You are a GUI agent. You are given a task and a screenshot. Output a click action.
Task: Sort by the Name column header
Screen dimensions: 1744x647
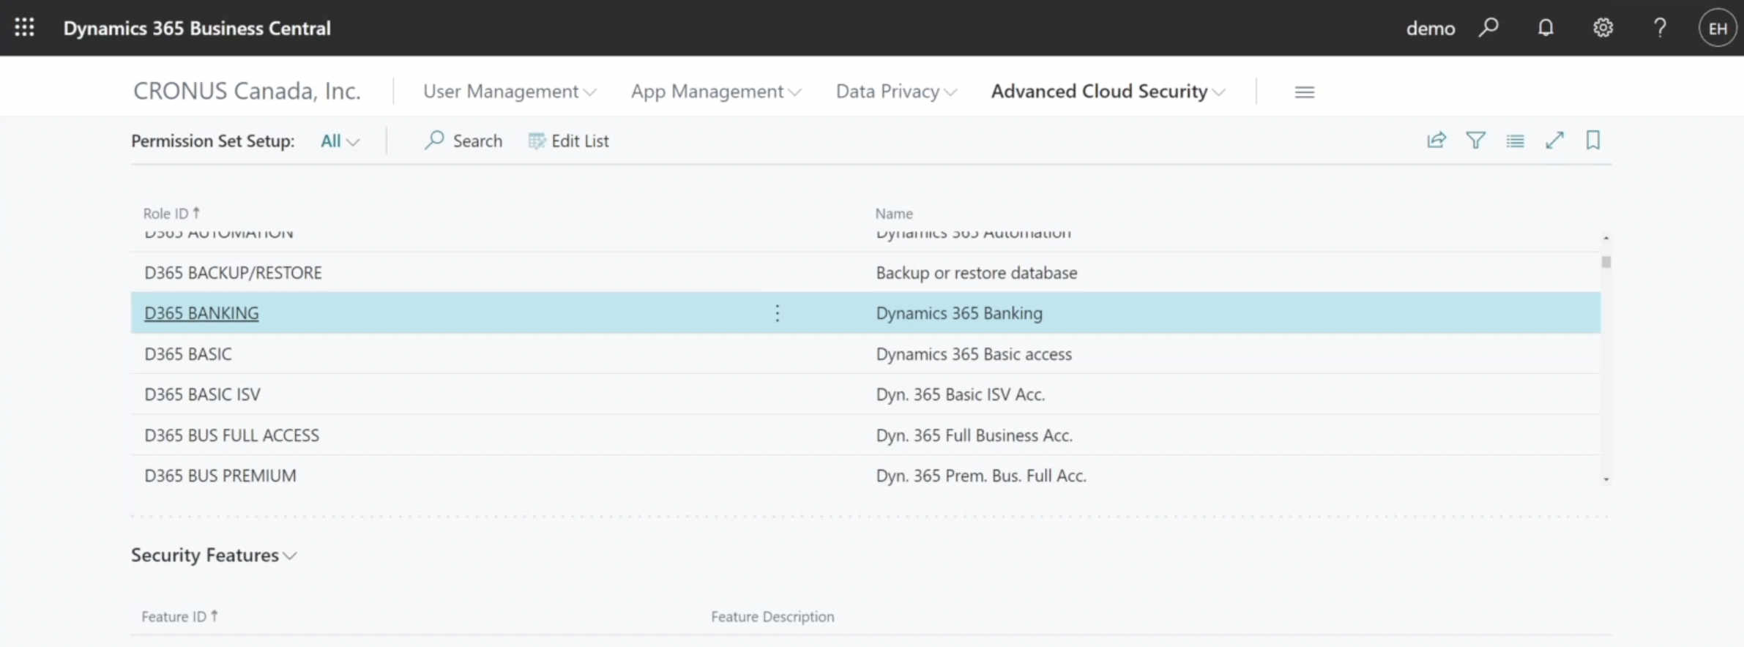[894, 213]
